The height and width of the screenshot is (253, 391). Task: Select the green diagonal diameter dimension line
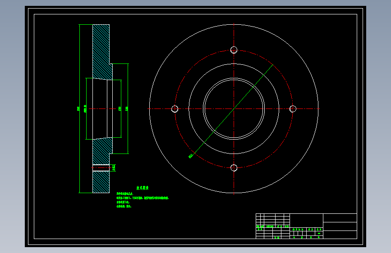coord(234,109)
